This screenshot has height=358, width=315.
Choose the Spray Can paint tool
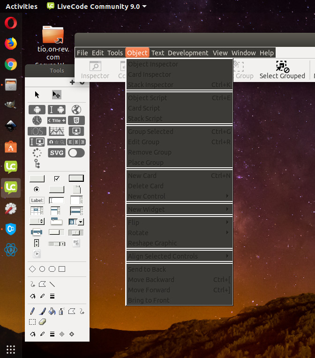click(x=61, y=311)
